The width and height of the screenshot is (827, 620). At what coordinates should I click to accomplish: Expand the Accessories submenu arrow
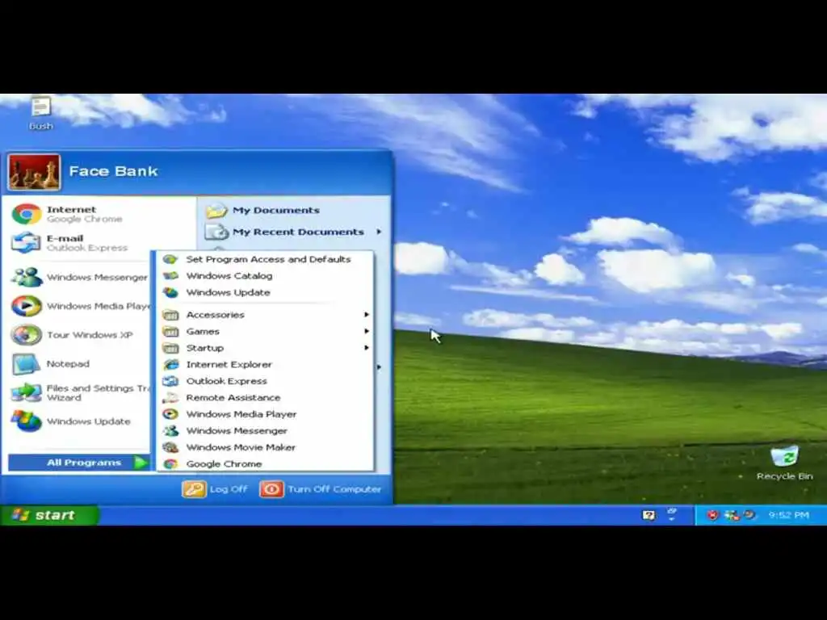pos(367,315)
